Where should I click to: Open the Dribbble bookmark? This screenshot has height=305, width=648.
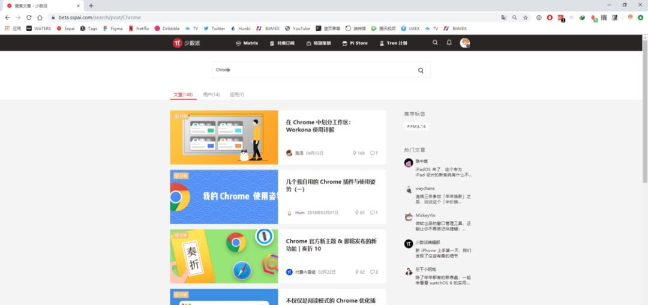point(167,28)
